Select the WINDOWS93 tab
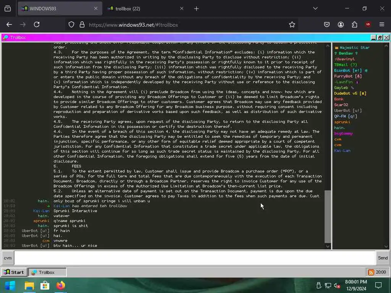The height and width of the screenshot is (293, 391). tap(60, 8)
